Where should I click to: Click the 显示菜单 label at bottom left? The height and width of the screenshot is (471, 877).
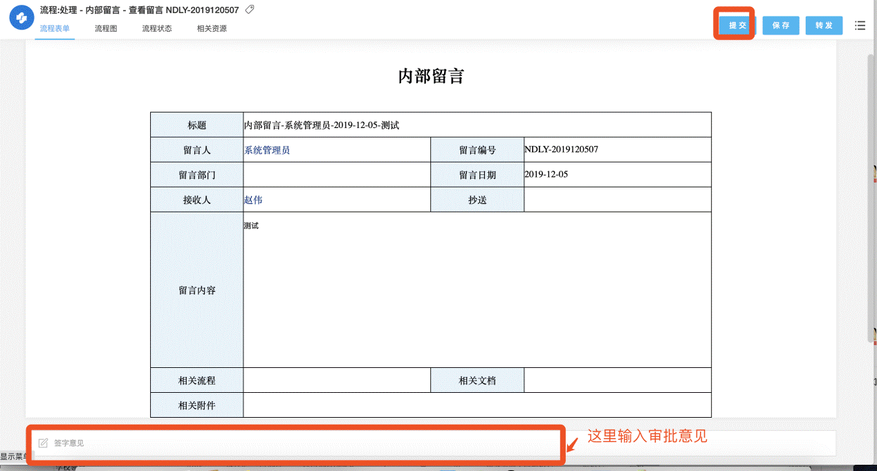(12, 456)
